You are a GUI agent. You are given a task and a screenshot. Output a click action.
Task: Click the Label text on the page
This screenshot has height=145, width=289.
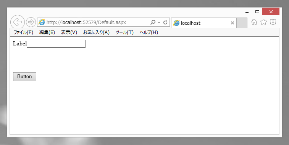pos(20,43)
